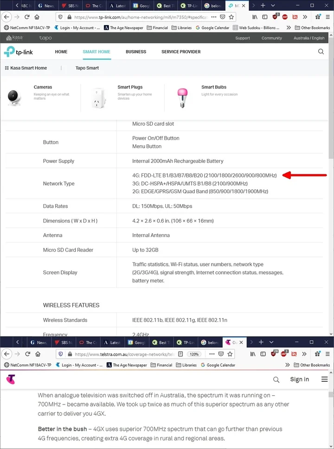
Task: List all tabs in TP-Link window
Action: click(273, 6)
